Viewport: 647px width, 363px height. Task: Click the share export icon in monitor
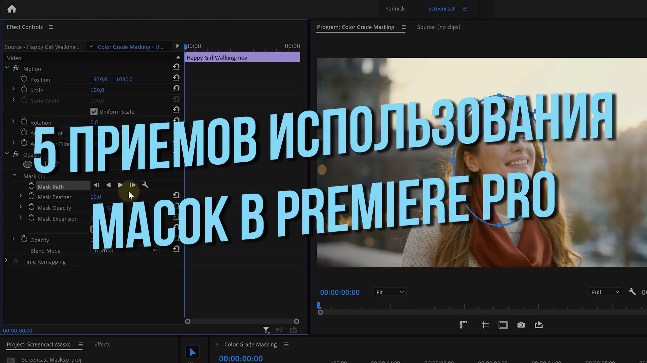coord(538,325)
